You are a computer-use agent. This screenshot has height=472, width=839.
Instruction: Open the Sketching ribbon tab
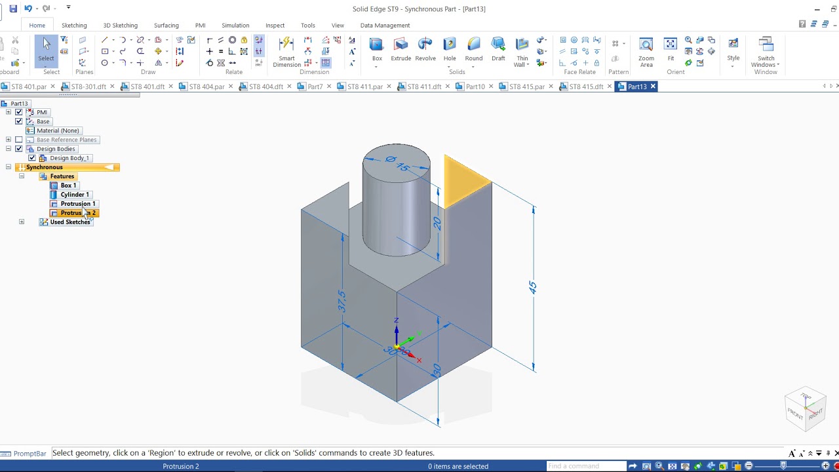(x=74, y=25)
